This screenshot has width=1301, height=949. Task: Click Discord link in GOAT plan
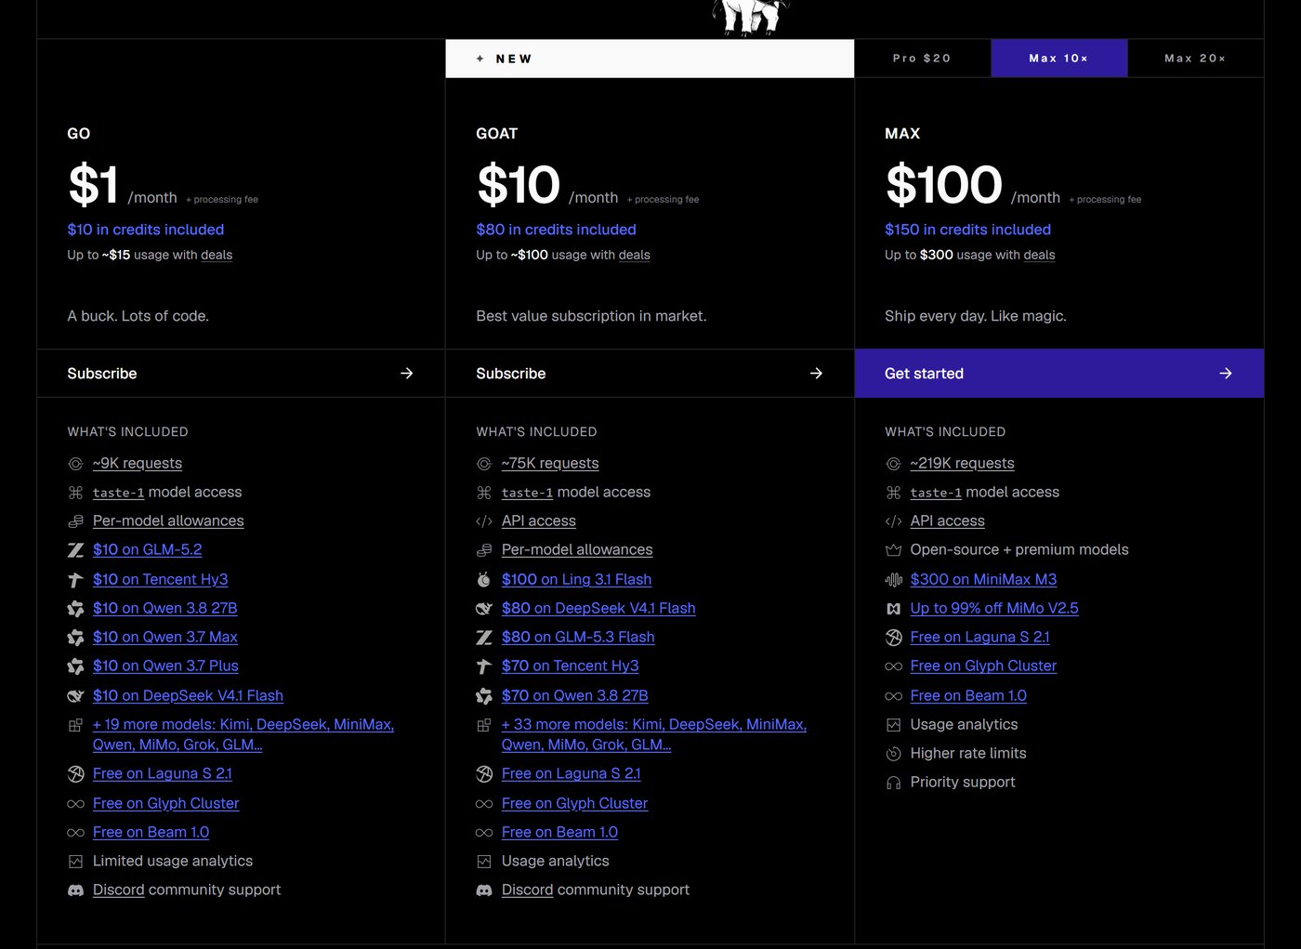[527, 890]
